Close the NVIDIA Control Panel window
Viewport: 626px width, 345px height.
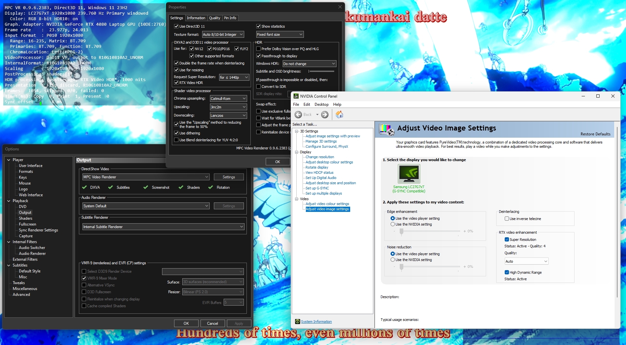coord(613,96)
